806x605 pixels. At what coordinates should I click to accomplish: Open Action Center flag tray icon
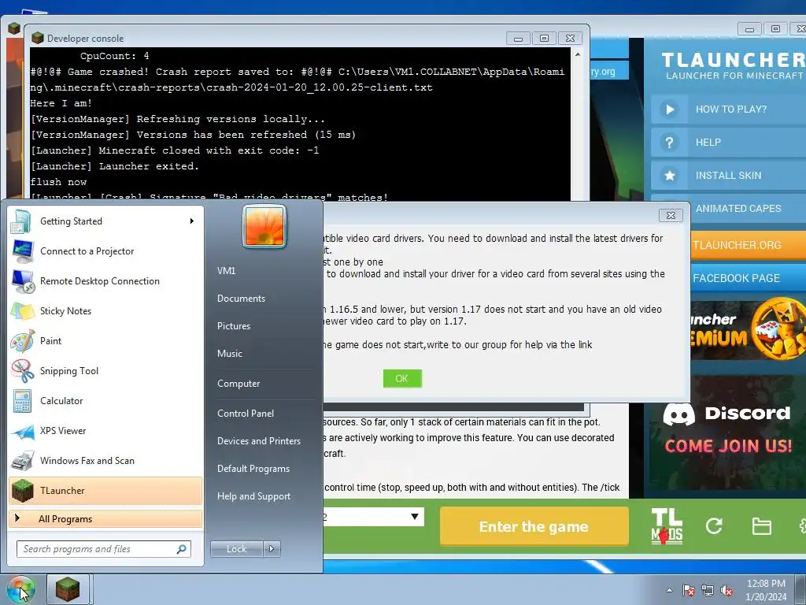point(688,590)
